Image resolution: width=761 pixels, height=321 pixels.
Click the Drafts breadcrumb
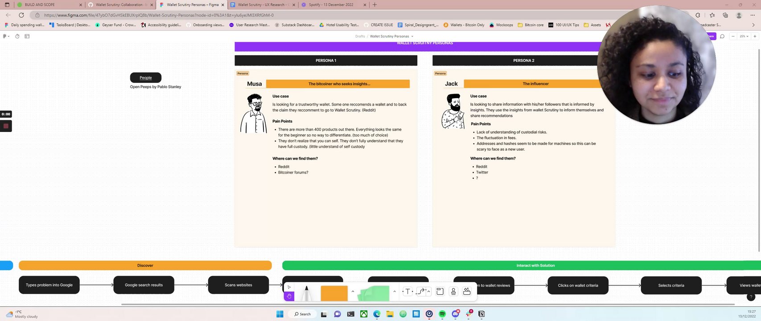(x=360, y=37)
